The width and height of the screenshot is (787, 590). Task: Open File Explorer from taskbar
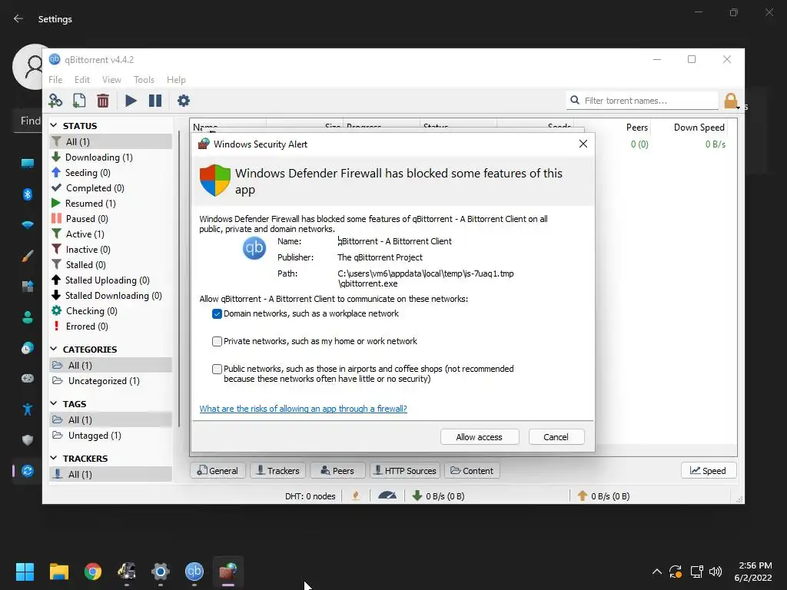point(58,572)
